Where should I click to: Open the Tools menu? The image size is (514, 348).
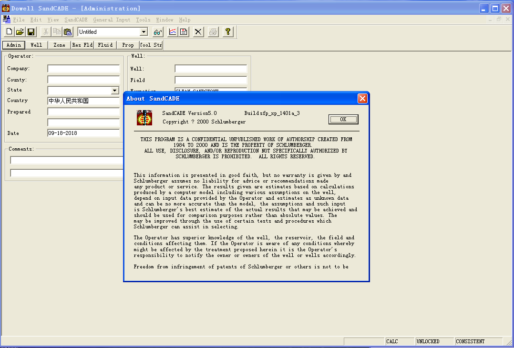[x=143, y=20]
